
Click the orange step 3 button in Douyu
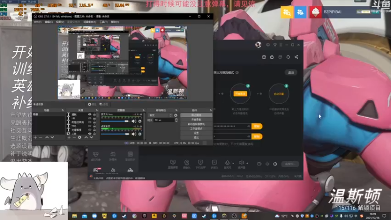[x=240, y=94]
